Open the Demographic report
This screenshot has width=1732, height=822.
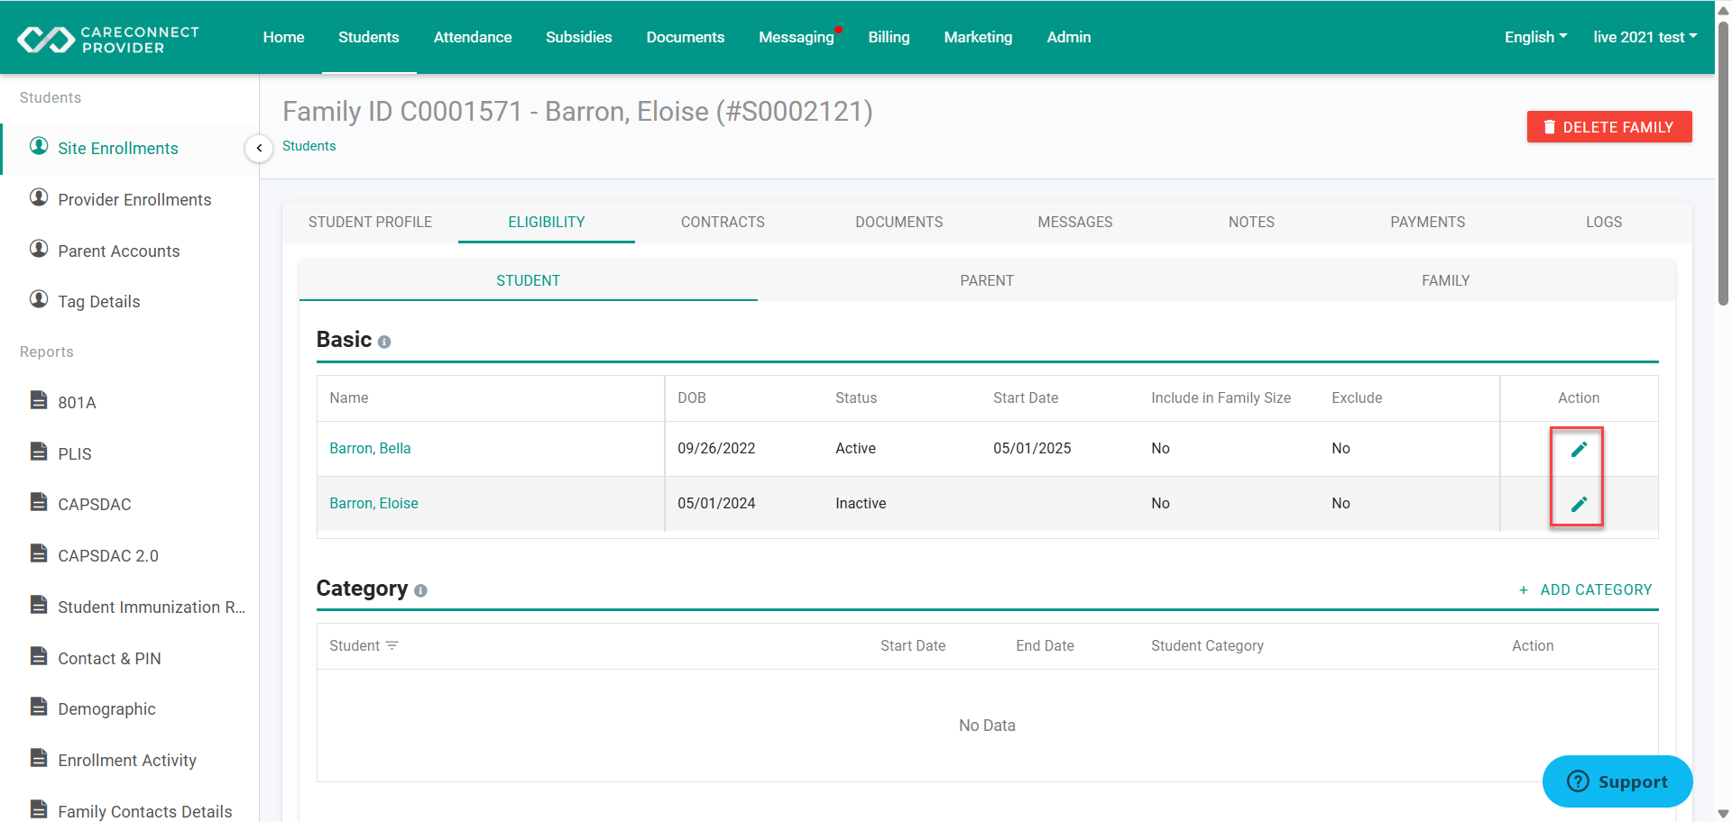(106, 708)
